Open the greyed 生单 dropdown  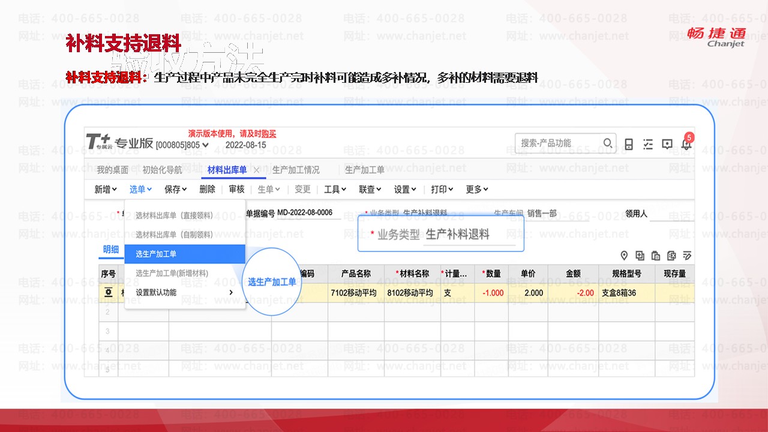[269, 190]
